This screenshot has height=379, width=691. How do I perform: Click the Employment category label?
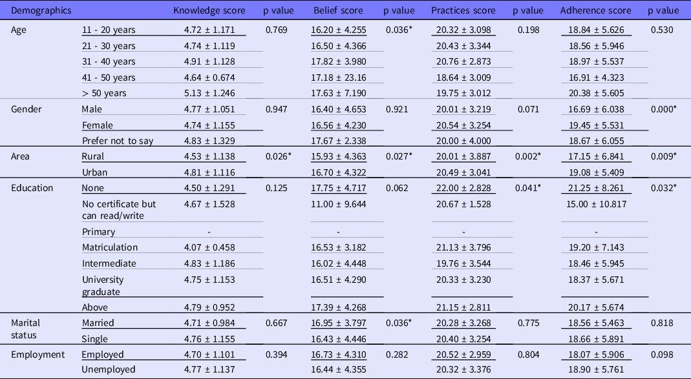point(37,354)
